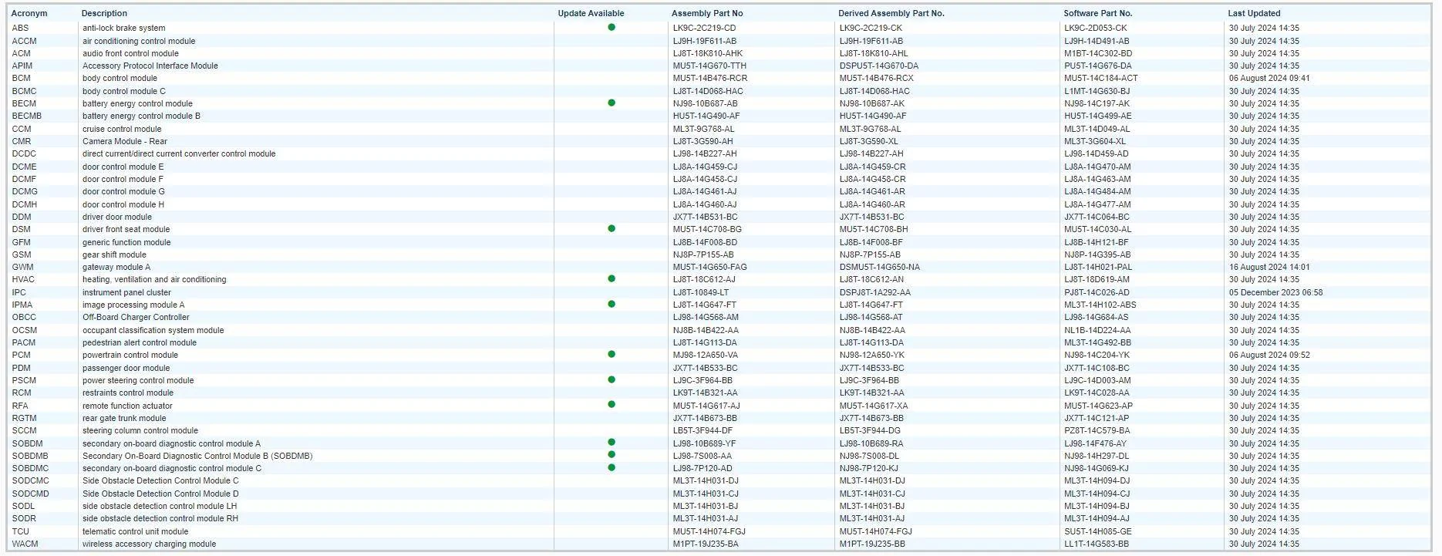Select 'Camera Module - Rear' description
The width and height of the screenshot is (1442, 556).
click(x=125, y=141)
